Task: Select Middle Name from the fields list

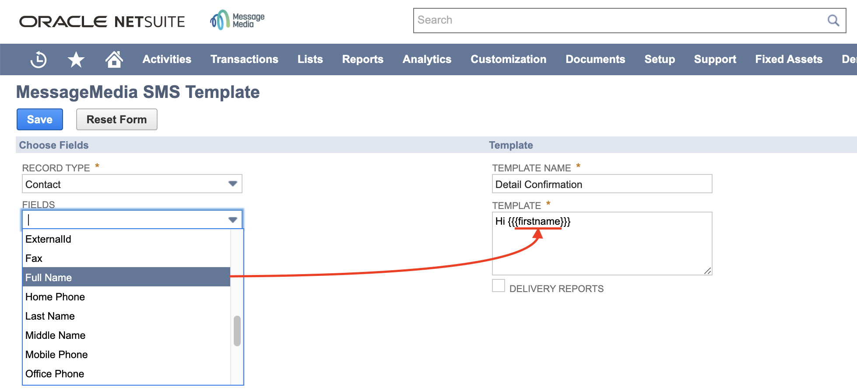Action: (126, 335)
